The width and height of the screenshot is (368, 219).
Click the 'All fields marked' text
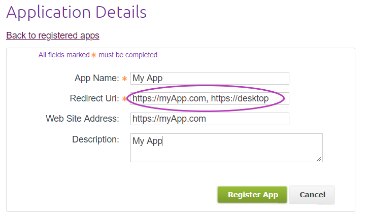64,55
